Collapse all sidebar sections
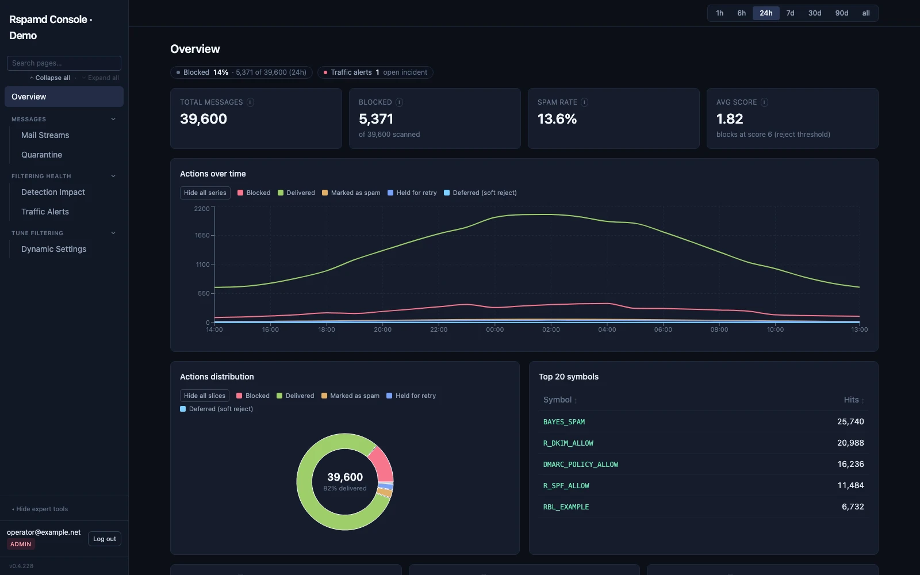920x575 pixels. coord(49,78)
